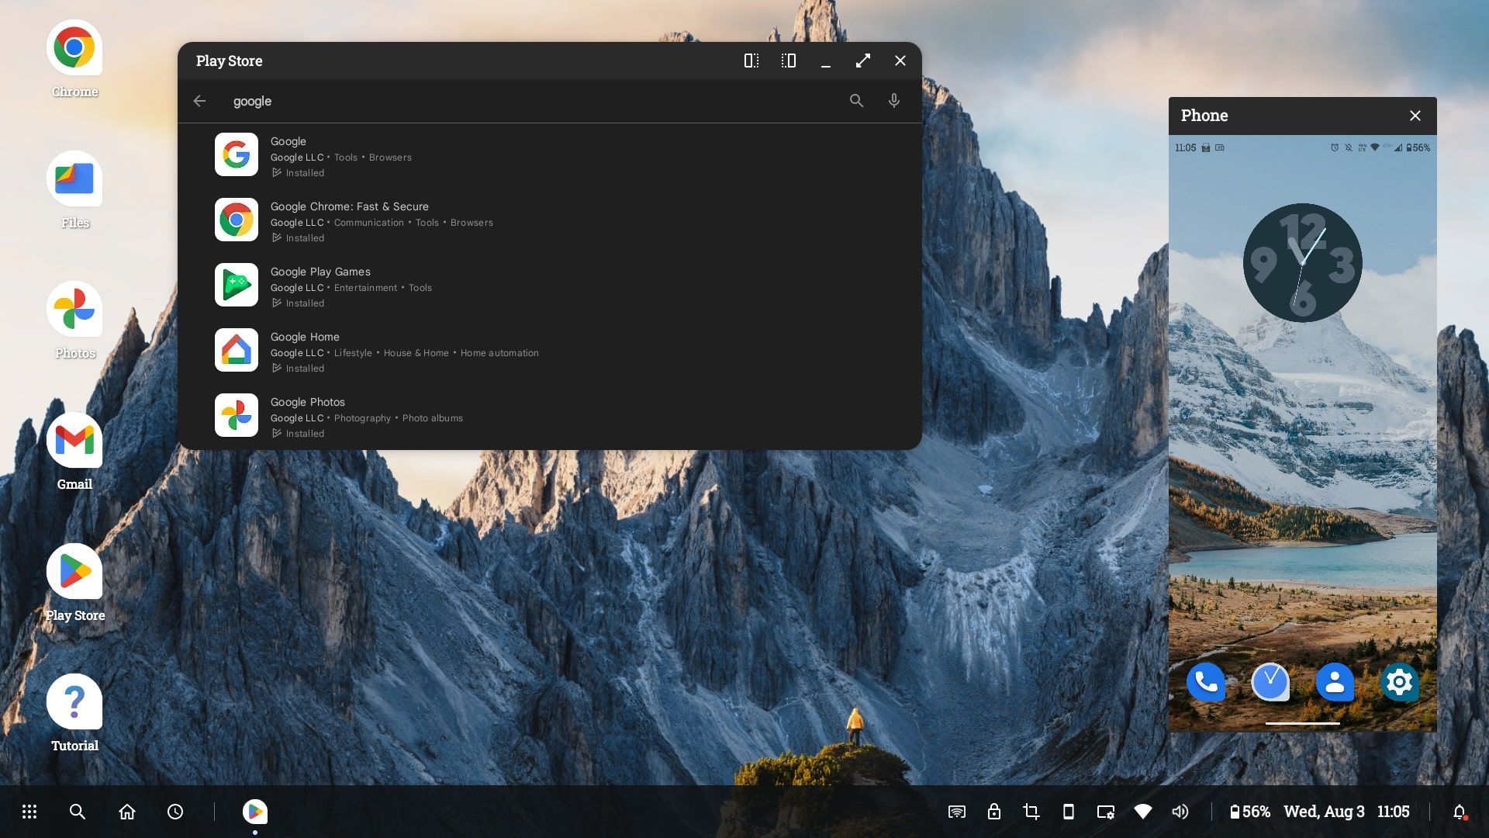The height and width of the screenshot is (838, 1489).
Task: Click the search magnifier icon in Play Store
Action: (x=856, y=100)
